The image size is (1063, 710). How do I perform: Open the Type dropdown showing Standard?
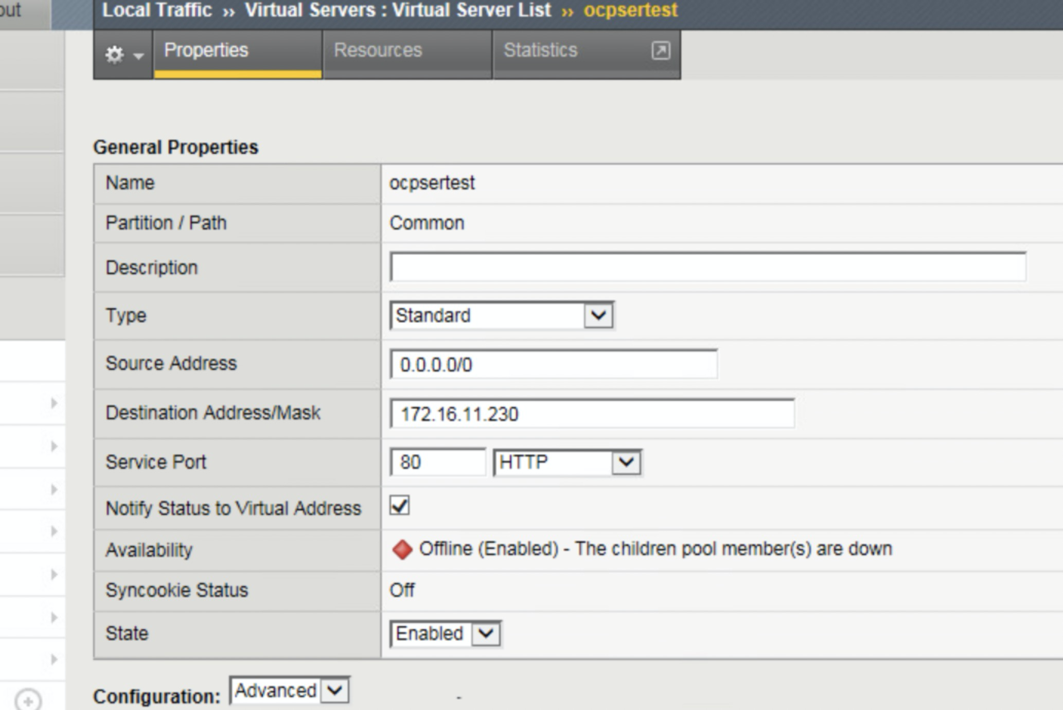pyautogui.click(x=599, y=315)
